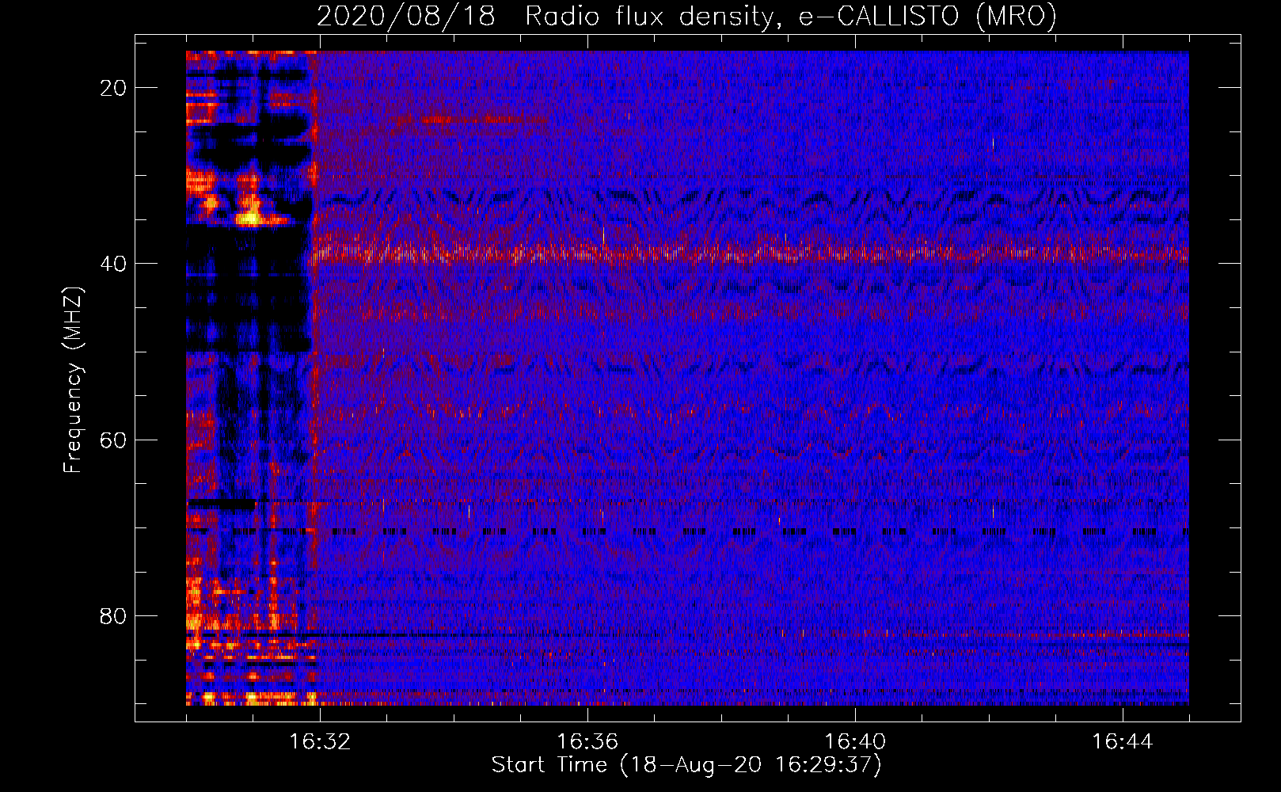Screen dimensions: 1281x792
Task: Click the 16:32 time tick label
Action: (320, 742)
